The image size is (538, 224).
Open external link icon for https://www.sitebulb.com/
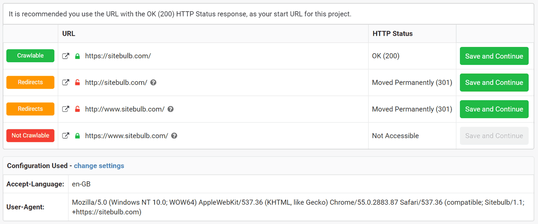(x=65, y=136)
